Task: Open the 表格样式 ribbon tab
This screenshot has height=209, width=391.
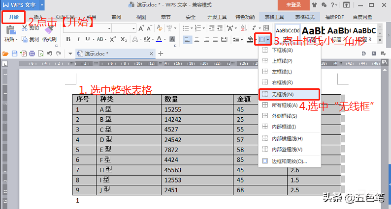Action: 305,17
